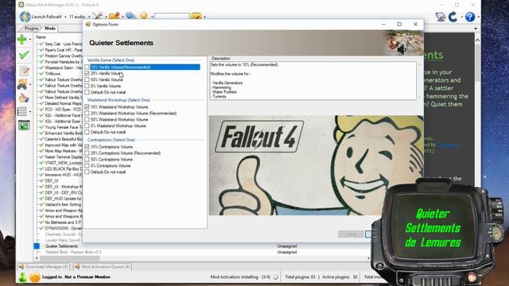Image resolution: width=509 pixels, height=286 pixels.
Task: Click the Launch Fallout4 globe icon
Action: 25,17
